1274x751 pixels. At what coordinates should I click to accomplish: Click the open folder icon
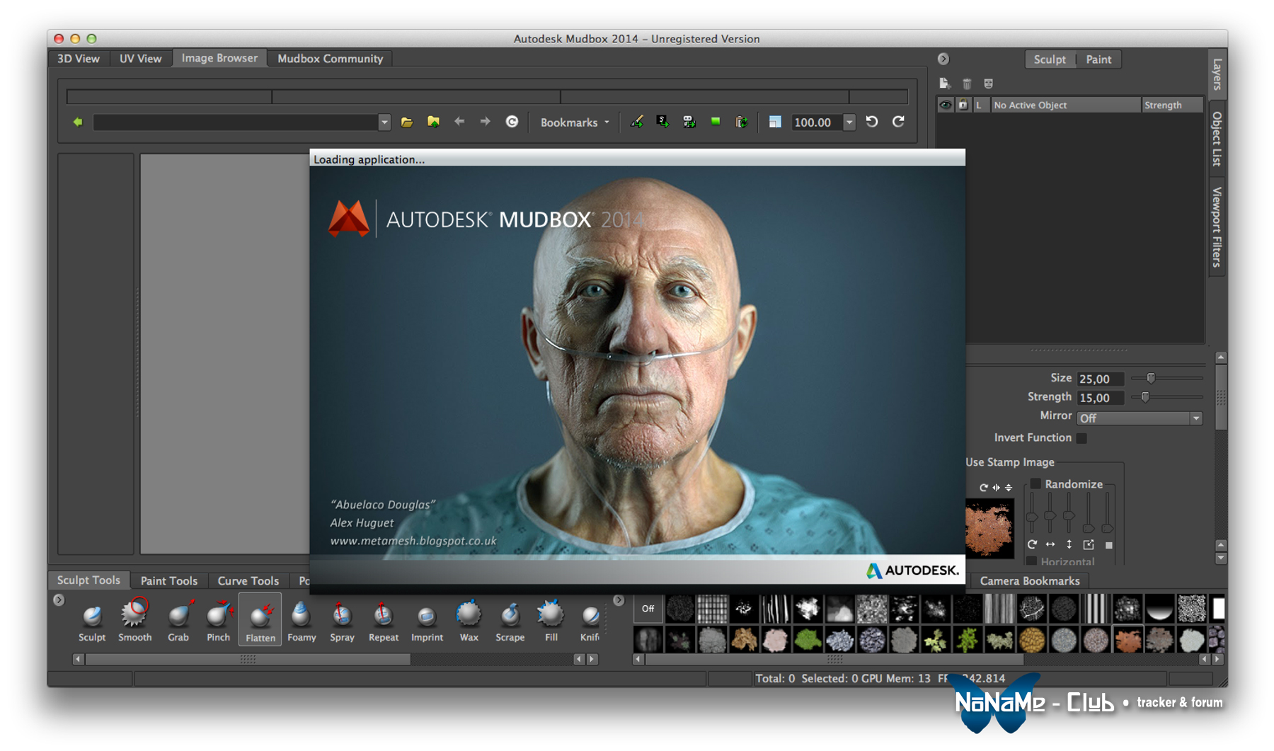point(407,122)
